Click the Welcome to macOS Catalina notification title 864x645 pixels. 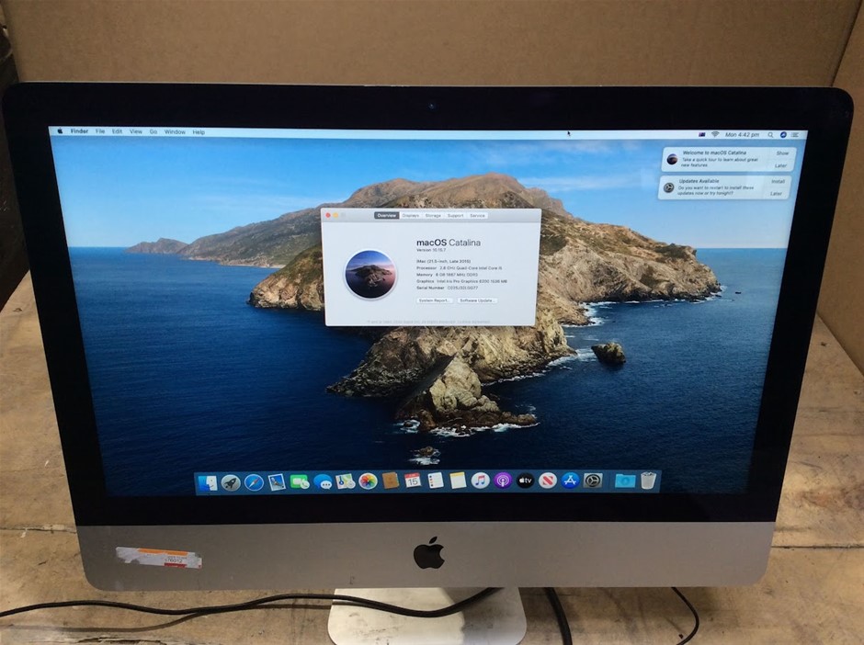(x=714, y=153)
